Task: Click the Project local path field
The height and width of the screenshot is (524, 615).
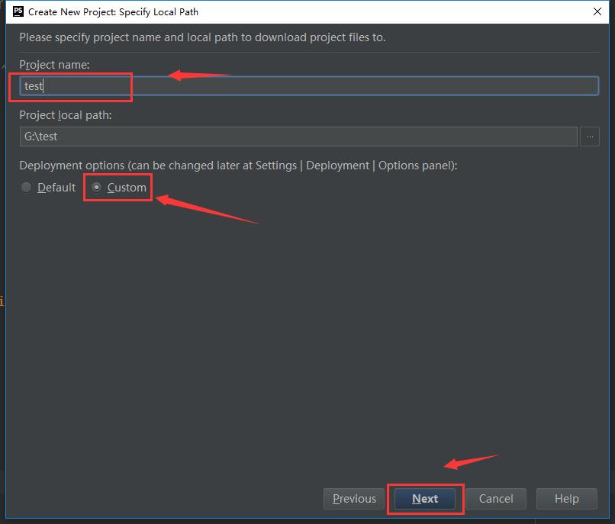Action: [298, 137]
